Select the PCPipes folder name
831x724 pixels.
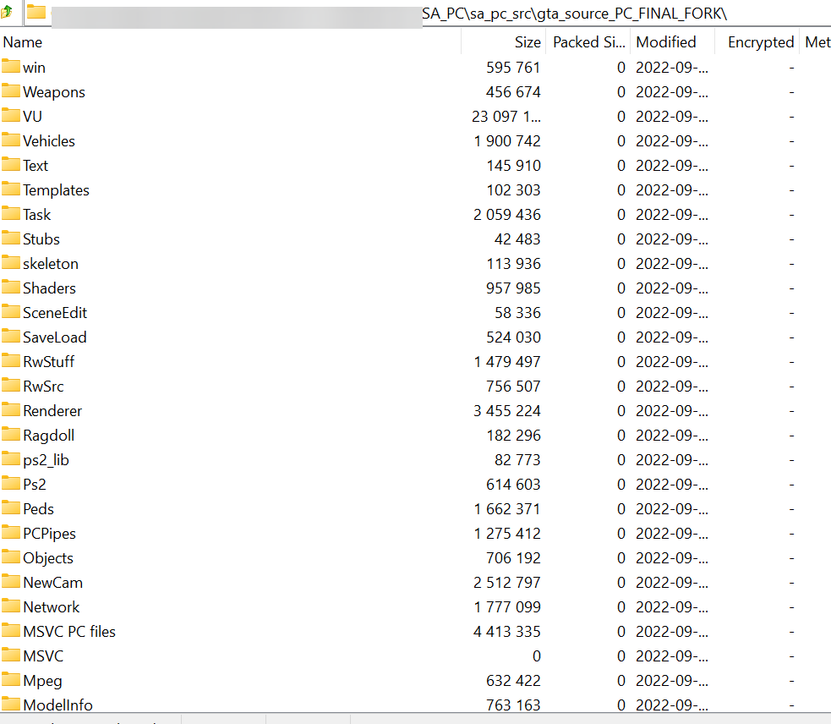(x=49, y=534)
